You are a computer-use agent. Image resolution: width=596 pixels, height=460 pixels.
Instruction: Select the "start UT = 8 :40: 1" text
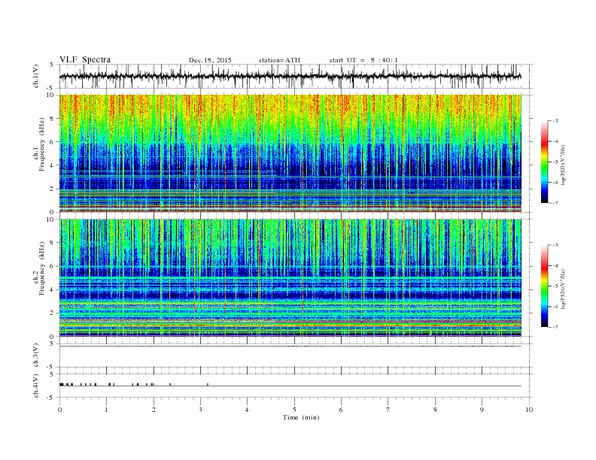[363, 60]
